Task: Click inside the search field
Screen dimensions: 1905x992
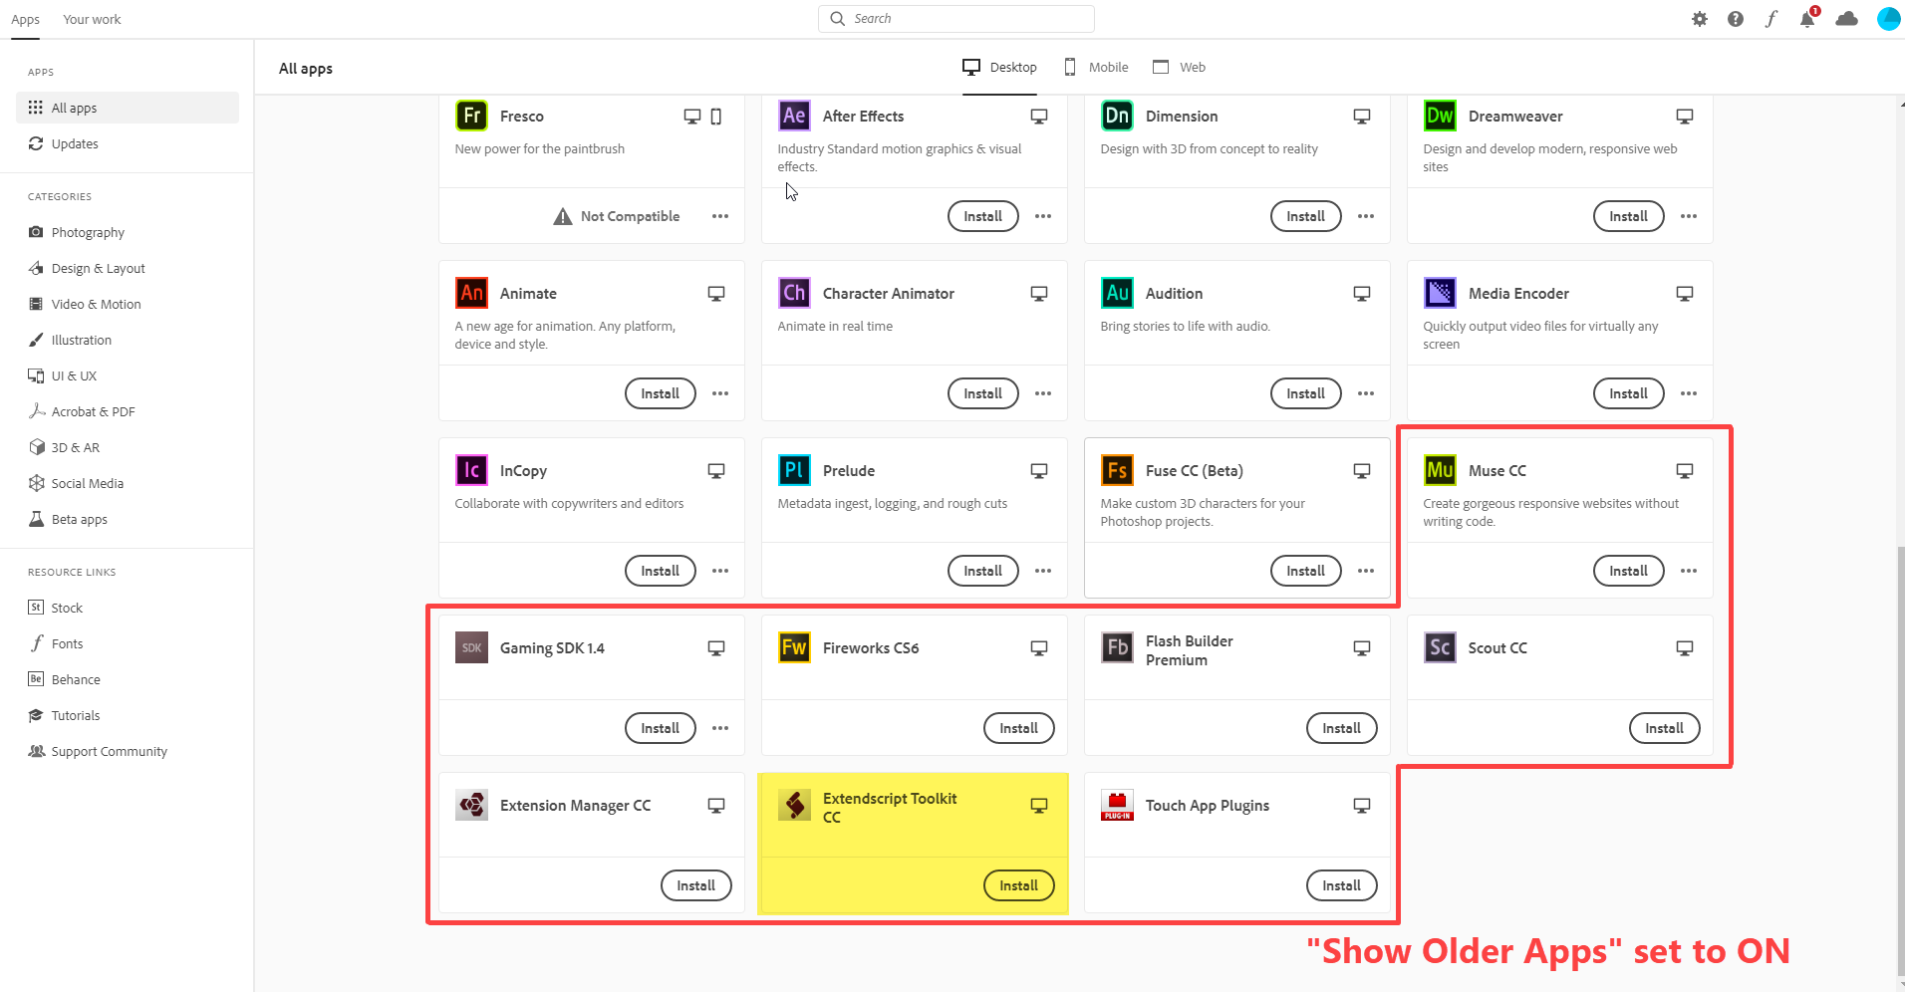Action: pos(954,18)
